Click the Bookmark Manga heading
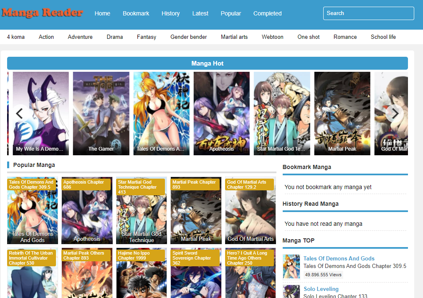The height and width of the screenshot is (298, 423). pos(307,167)
